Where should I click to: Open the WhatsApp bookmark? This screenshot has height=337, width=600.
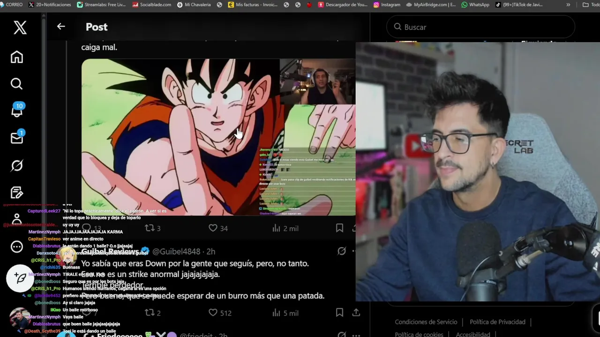475,5
